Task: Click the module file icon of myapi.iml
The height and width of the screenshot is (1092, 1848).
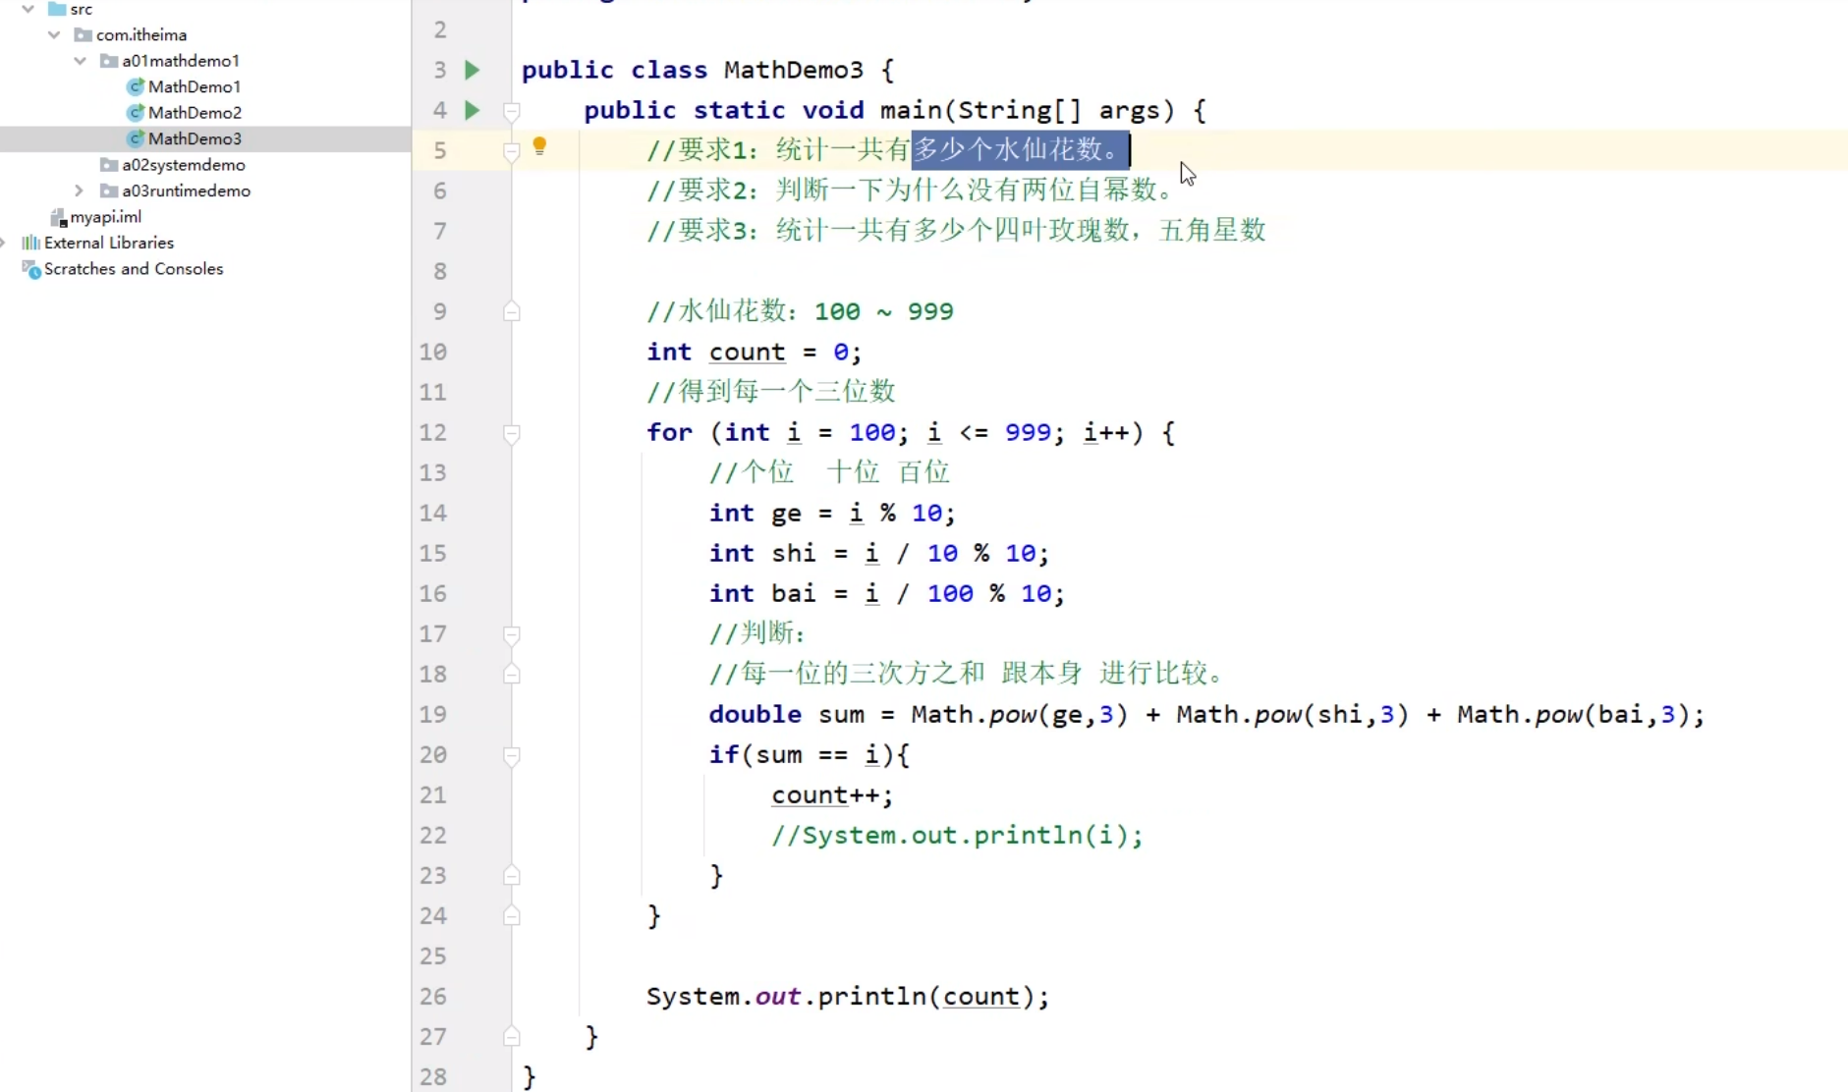Action: pos(59,216)
